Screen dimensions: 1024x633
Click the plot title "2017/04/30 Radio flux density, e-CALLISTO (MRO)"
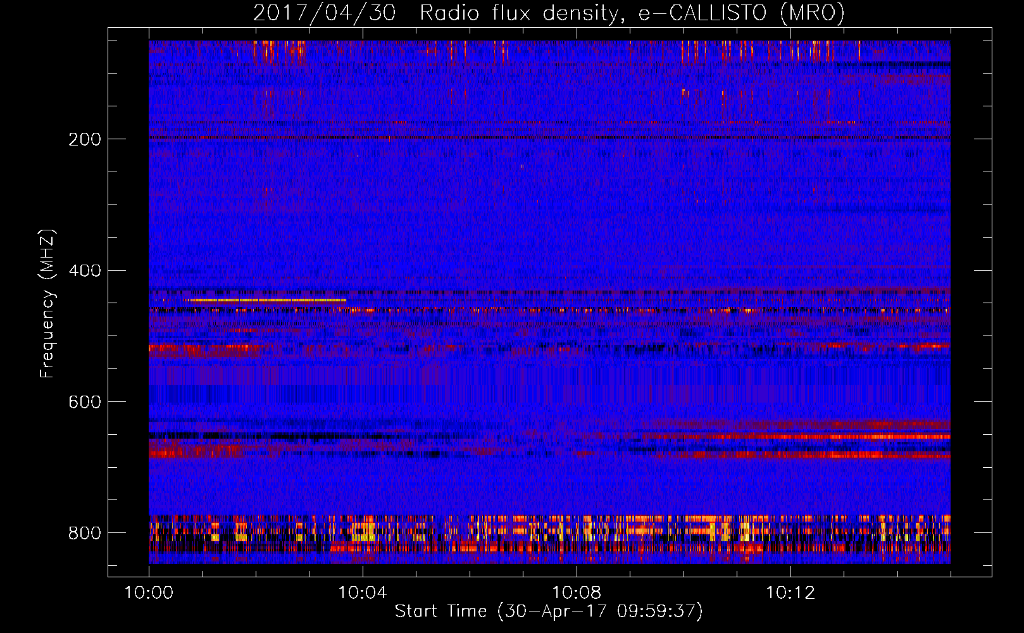coord(549,13)
